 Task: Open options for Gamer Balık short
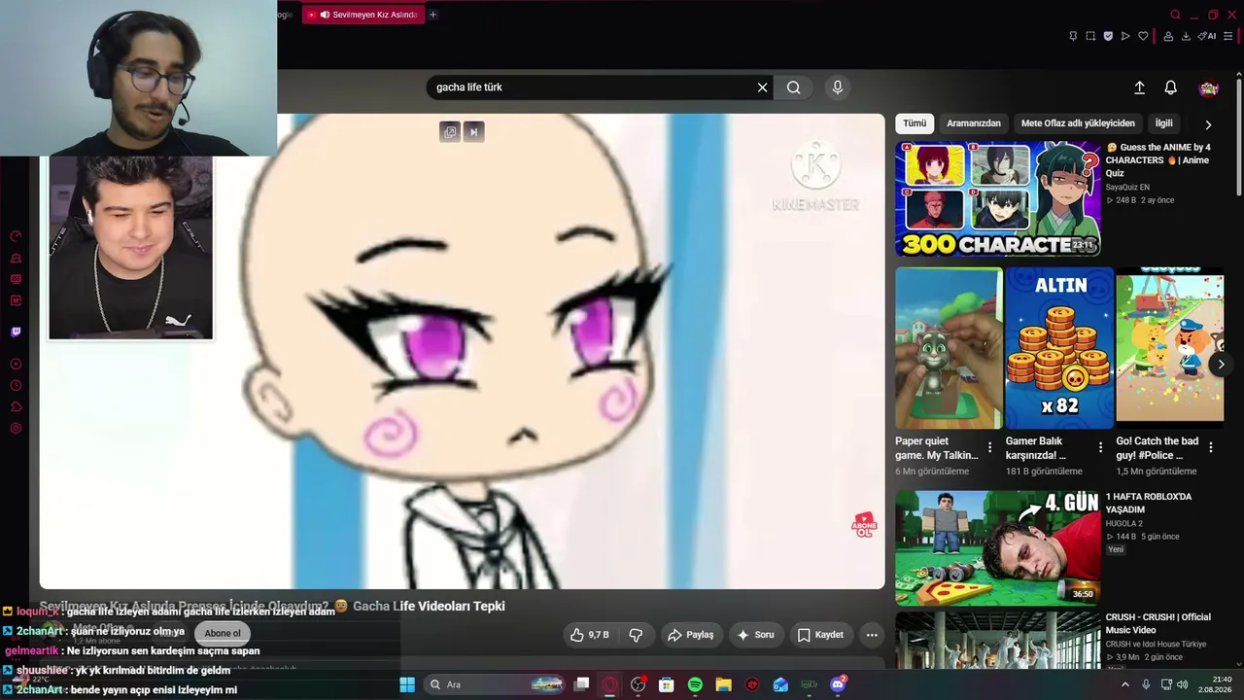(1100, 447)
